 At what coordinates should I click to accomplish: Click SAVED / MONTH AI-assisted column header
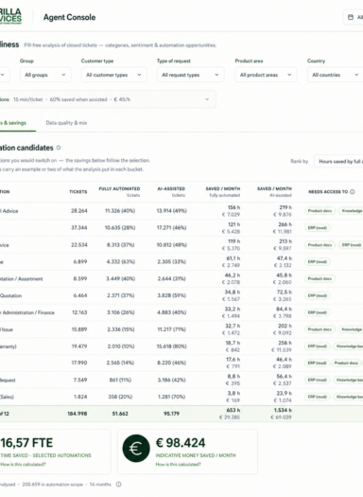point(274,192)
